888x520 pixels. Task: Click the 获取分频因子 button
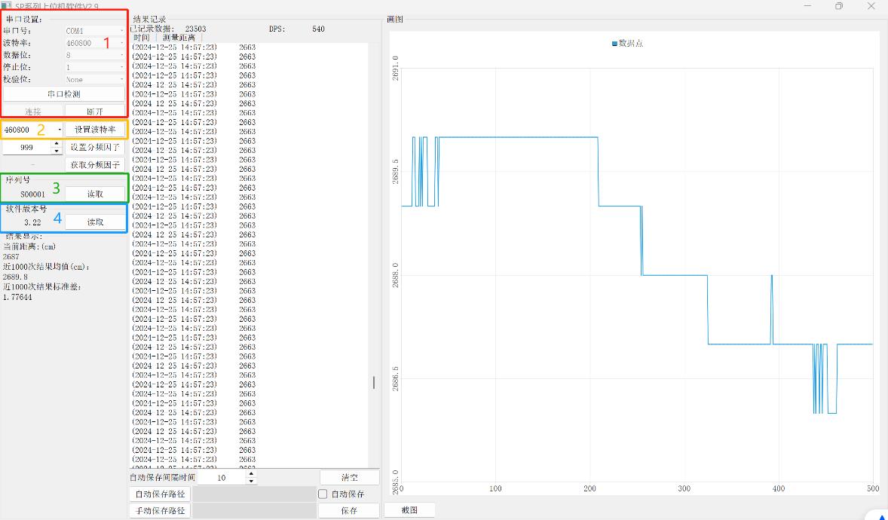[95, 164]
